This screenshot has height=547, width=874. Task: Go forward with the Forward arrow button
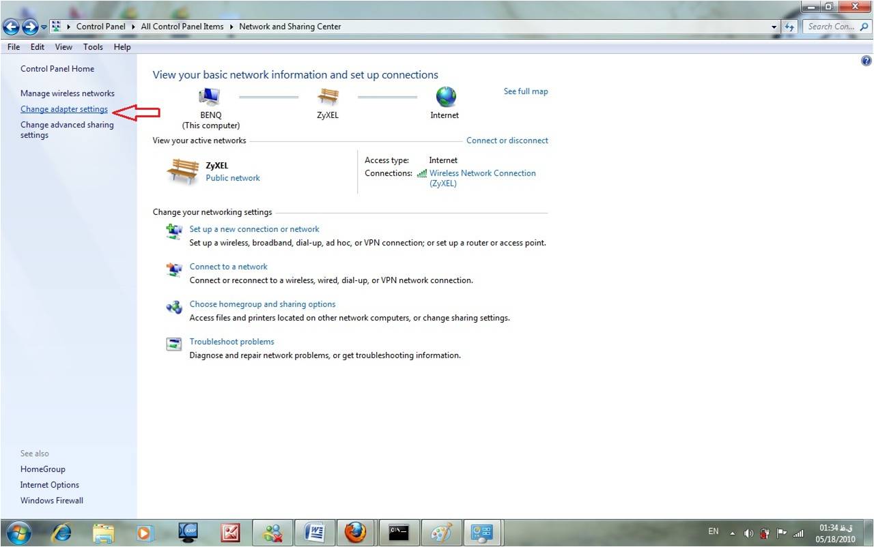30,27
